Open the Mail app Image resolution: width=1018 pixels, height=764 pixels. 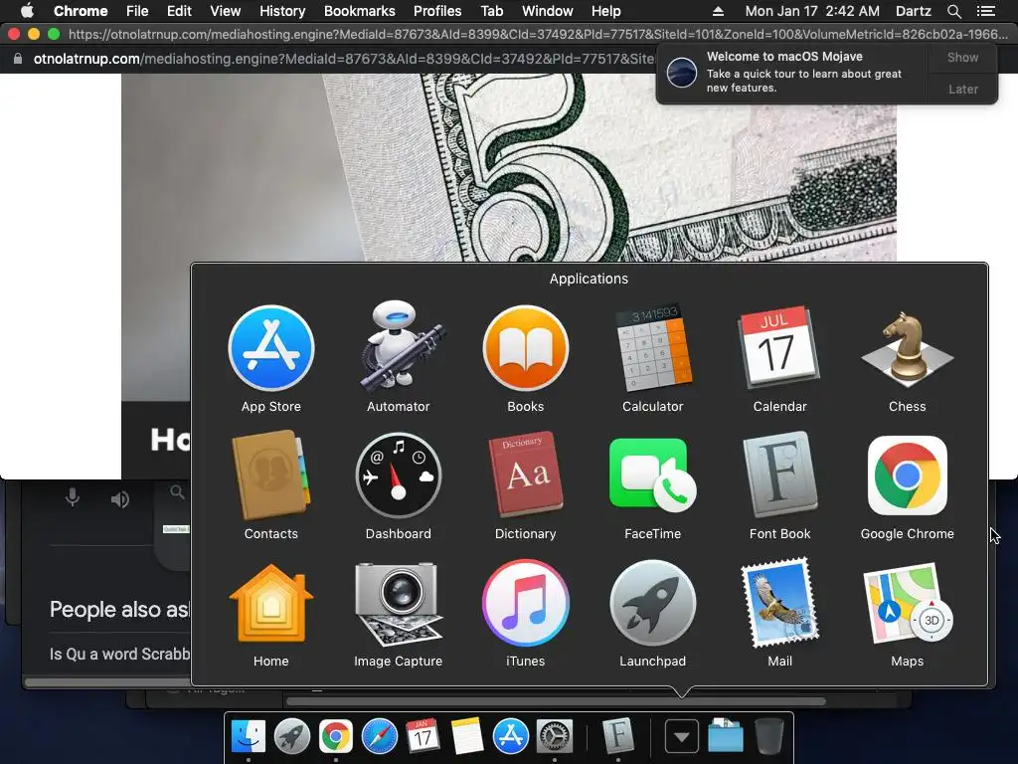tap(779, 604)
